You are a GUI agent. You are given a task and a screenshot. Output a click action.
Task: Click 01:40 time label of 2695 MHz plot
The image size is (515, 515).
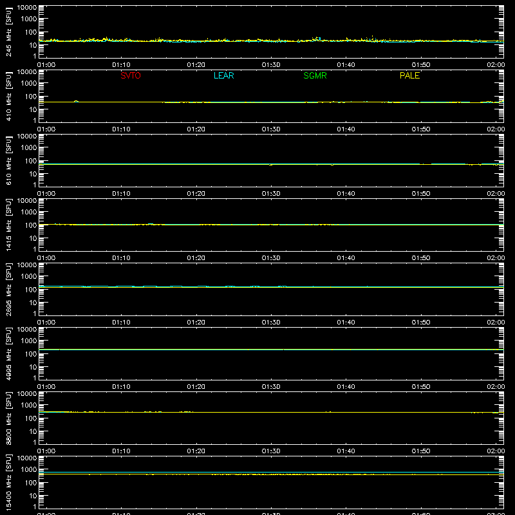pos(346,323)
